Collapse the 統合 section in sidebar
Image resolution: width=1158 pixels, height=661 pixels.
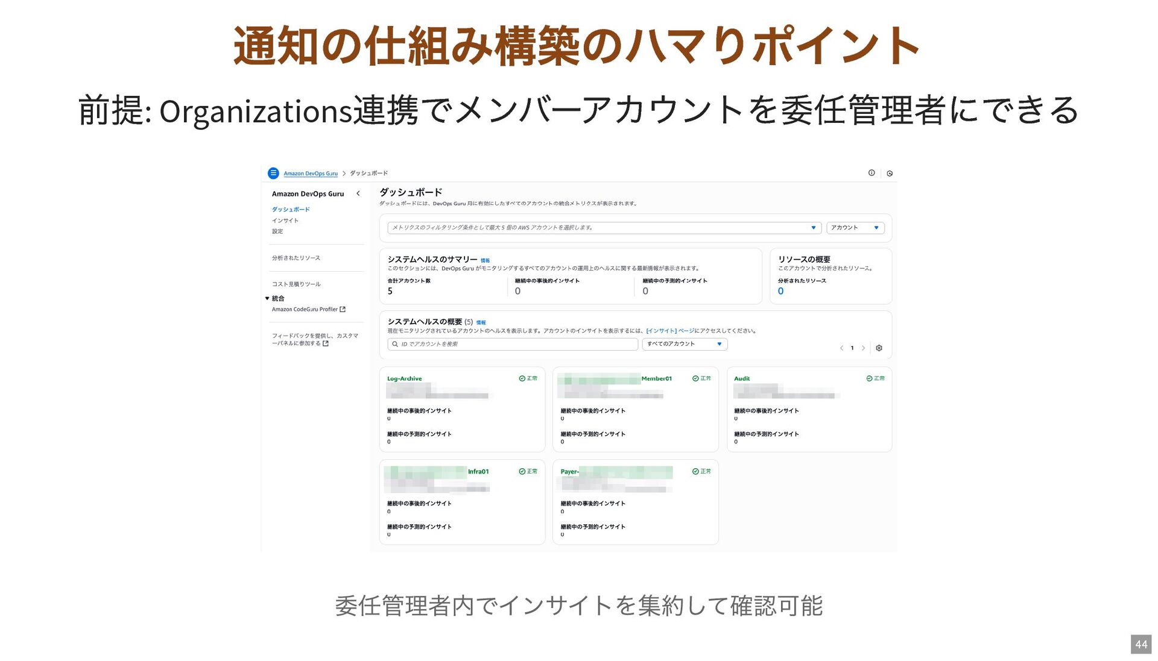coord(267,298)
